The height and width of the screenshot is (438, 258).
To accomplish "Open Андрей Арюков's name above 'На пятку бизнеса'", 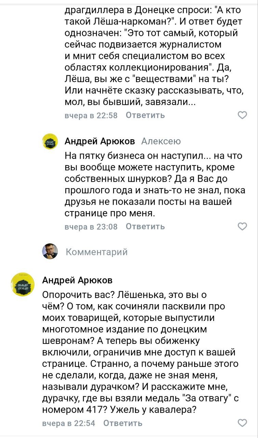I will click(100, 141).
